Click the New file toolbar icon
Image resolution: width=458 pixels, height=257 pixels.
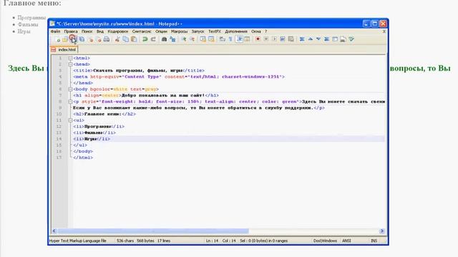coord(57,39)
